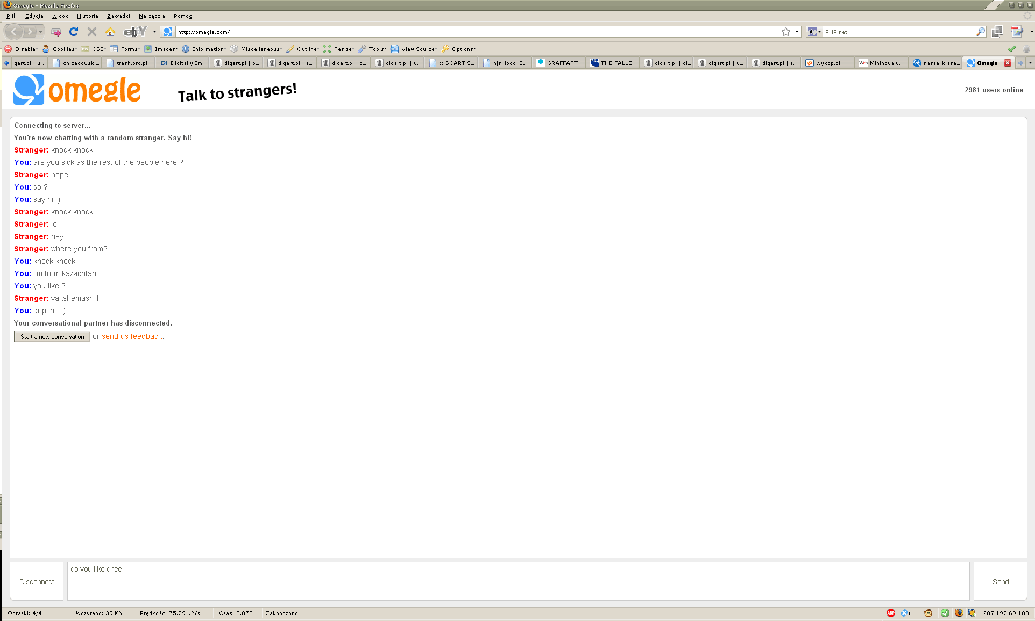Open the Miscellaneous dropdown
The width and height of the screenshot is (1035, 621).
pos(257,49)
